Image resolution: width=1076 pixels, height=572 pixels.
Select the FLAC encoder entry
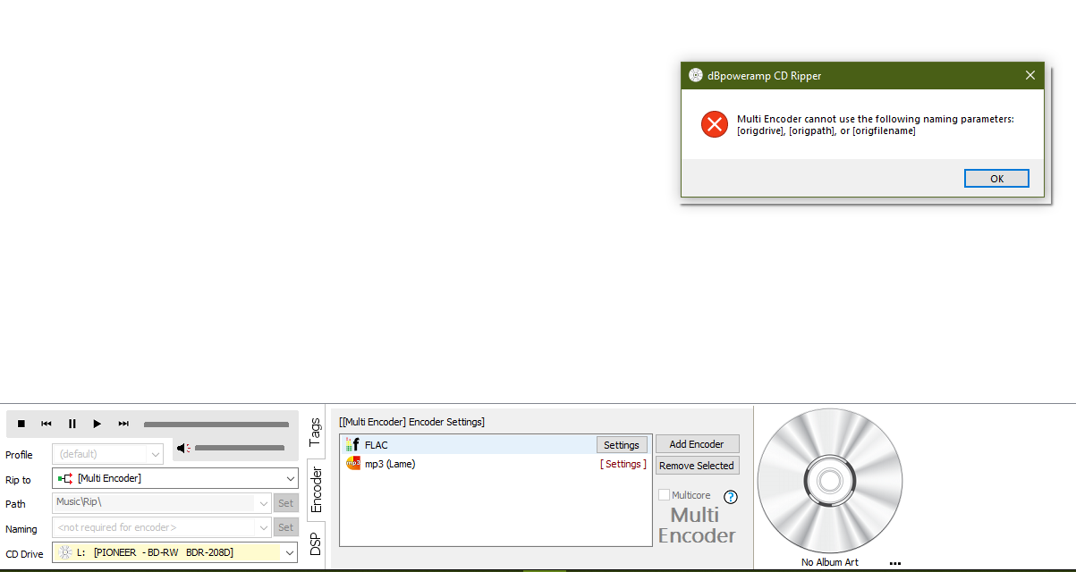[x=377, y=445]
